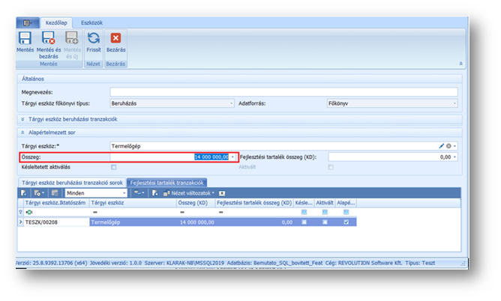Toggle Alapé... checkbox in TESZK/00208 row

[344, 222]
